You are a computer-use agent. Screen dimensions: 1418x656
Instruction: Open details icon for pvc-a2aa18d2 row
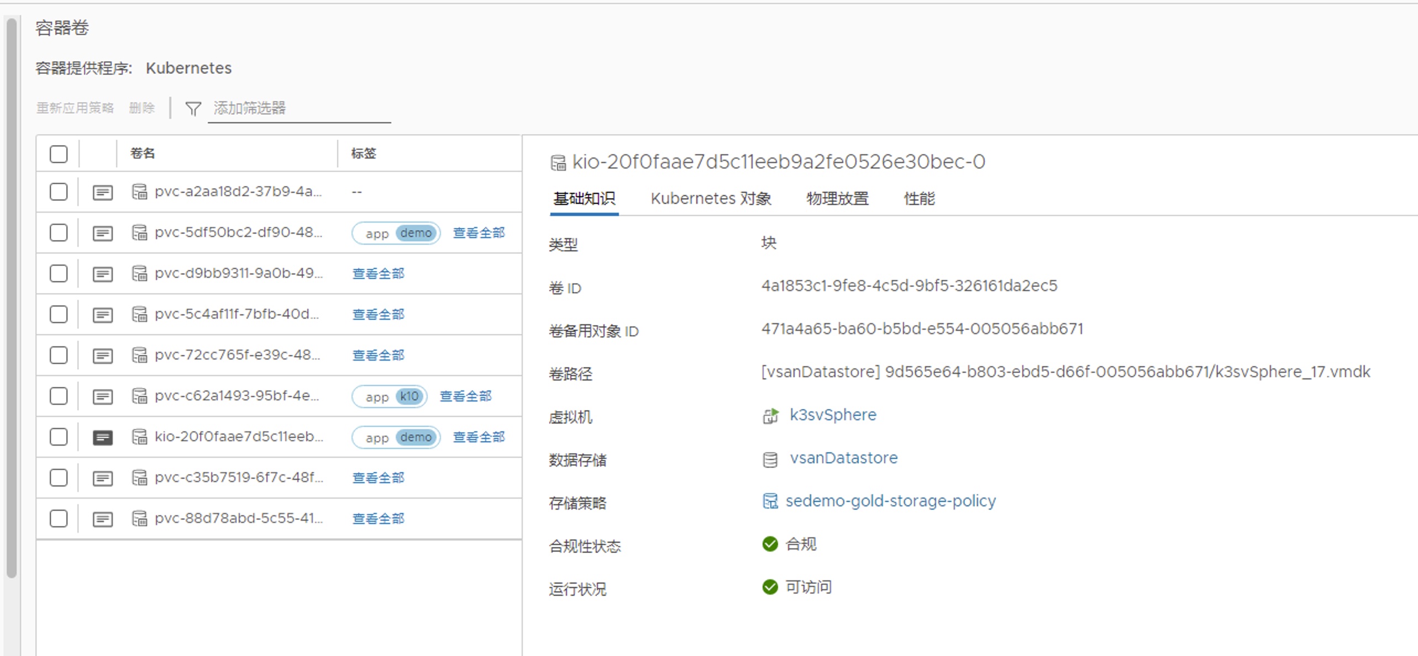tap(103, 192)
